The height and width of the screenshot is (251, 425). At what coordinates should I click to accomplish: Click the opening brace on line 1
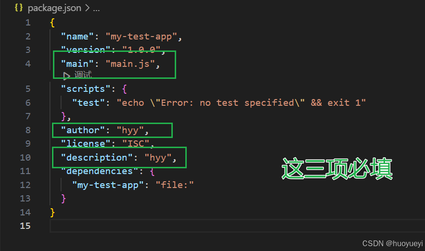coord(52,23)
